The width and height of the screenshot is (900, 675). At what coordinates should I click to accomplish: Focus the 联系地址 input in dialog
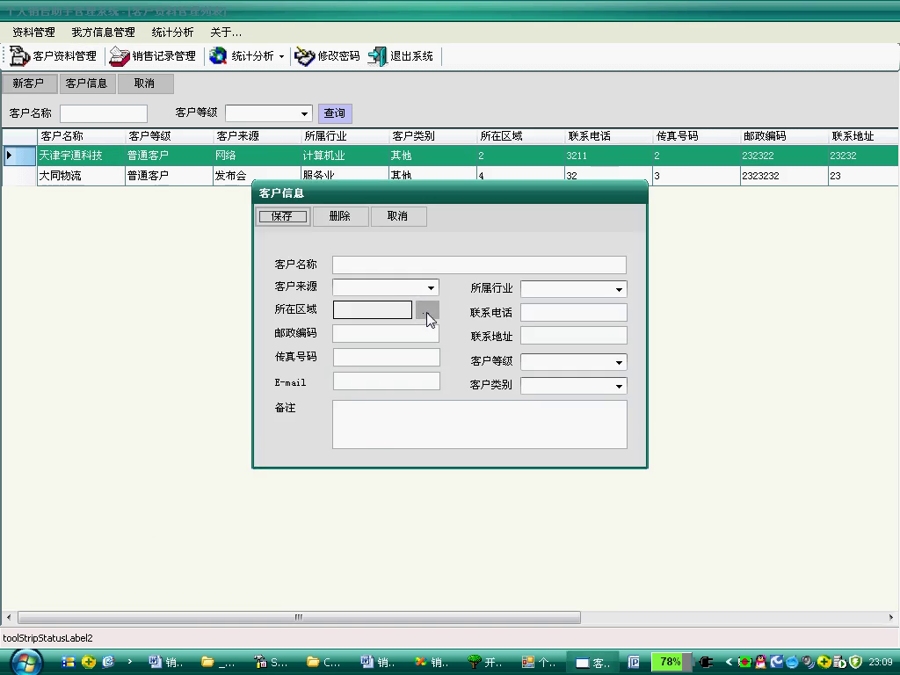573,336
